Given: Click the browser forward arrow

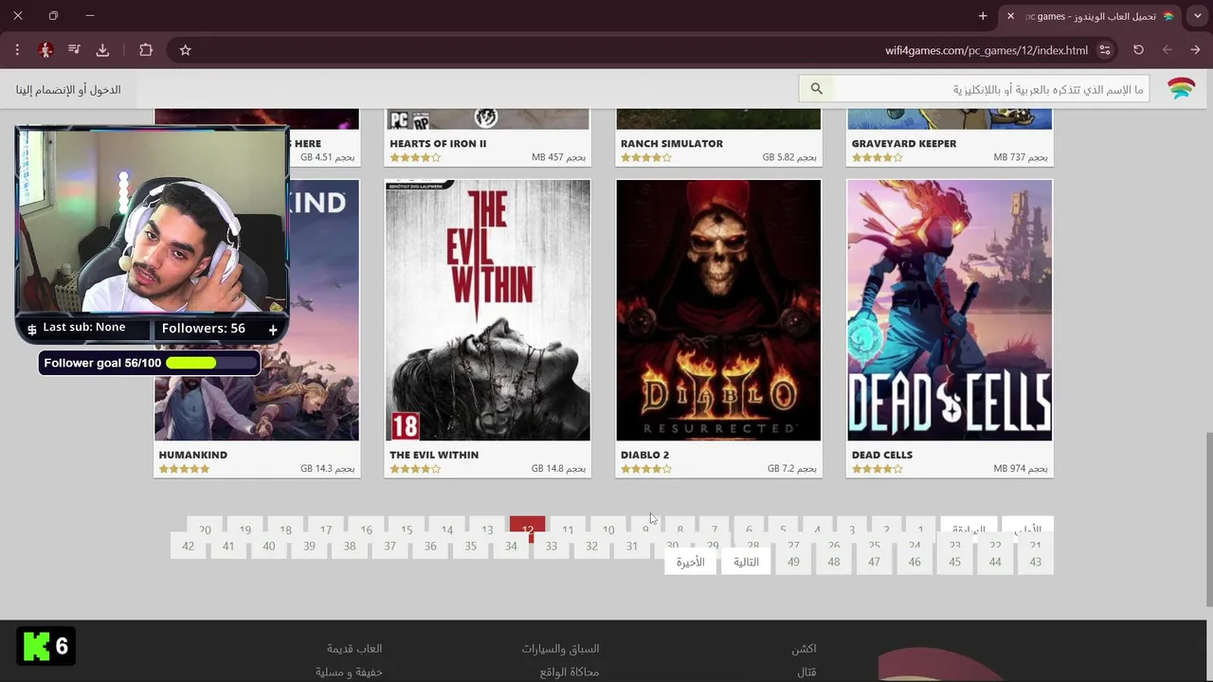Looking at the screenshot, I should click(1168, 50).
